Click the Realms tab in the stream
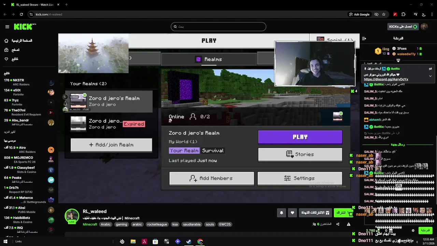 [209, 59]
